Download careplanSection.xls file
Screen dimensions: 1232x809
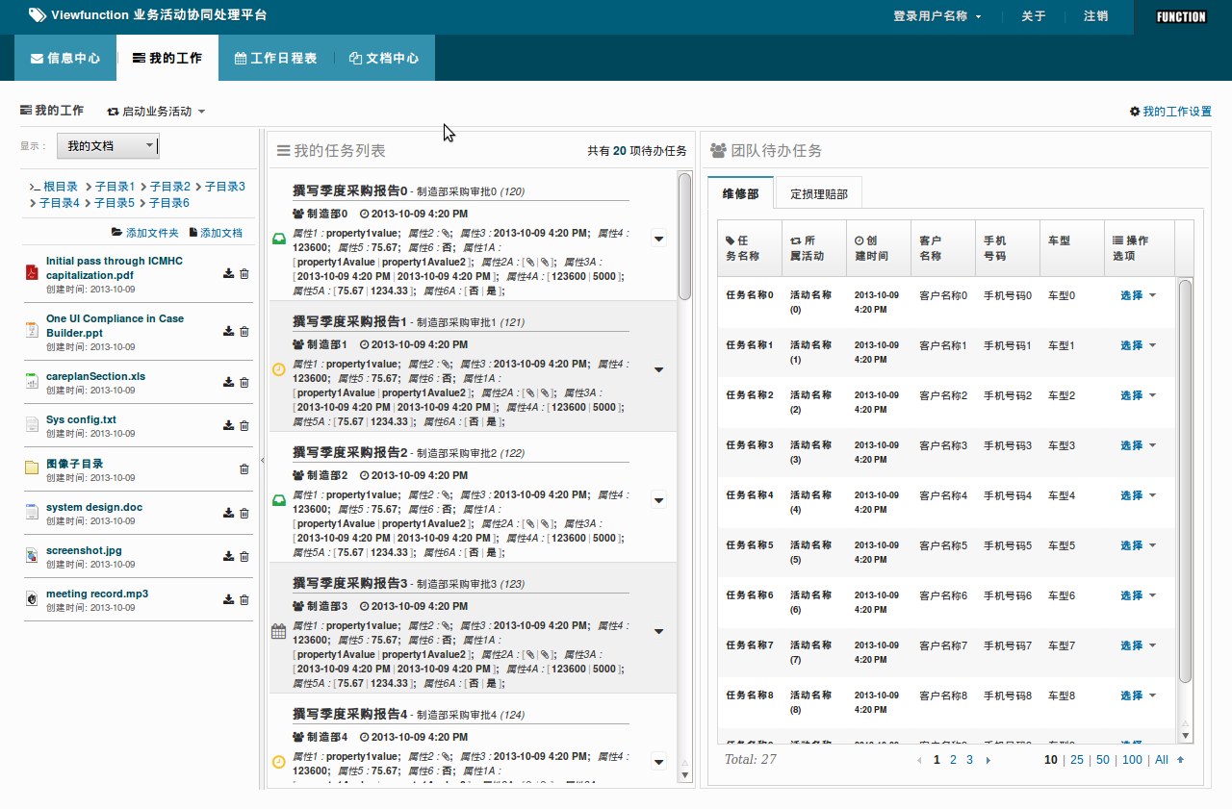coord(228,382)
